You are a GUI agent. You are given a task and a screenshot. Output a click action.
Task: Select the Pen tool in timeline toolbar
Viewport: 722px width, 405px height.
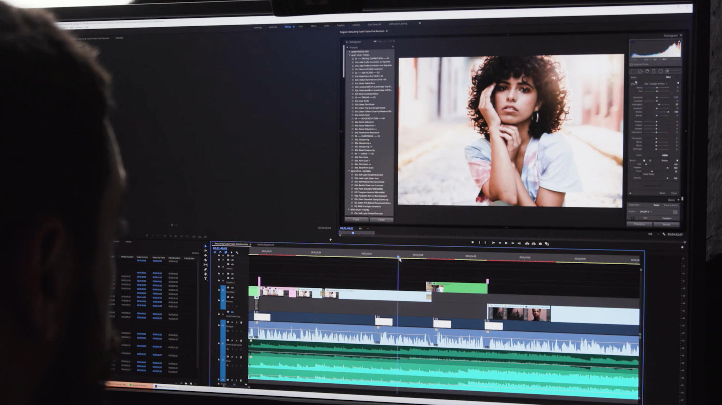pos(205,269)
